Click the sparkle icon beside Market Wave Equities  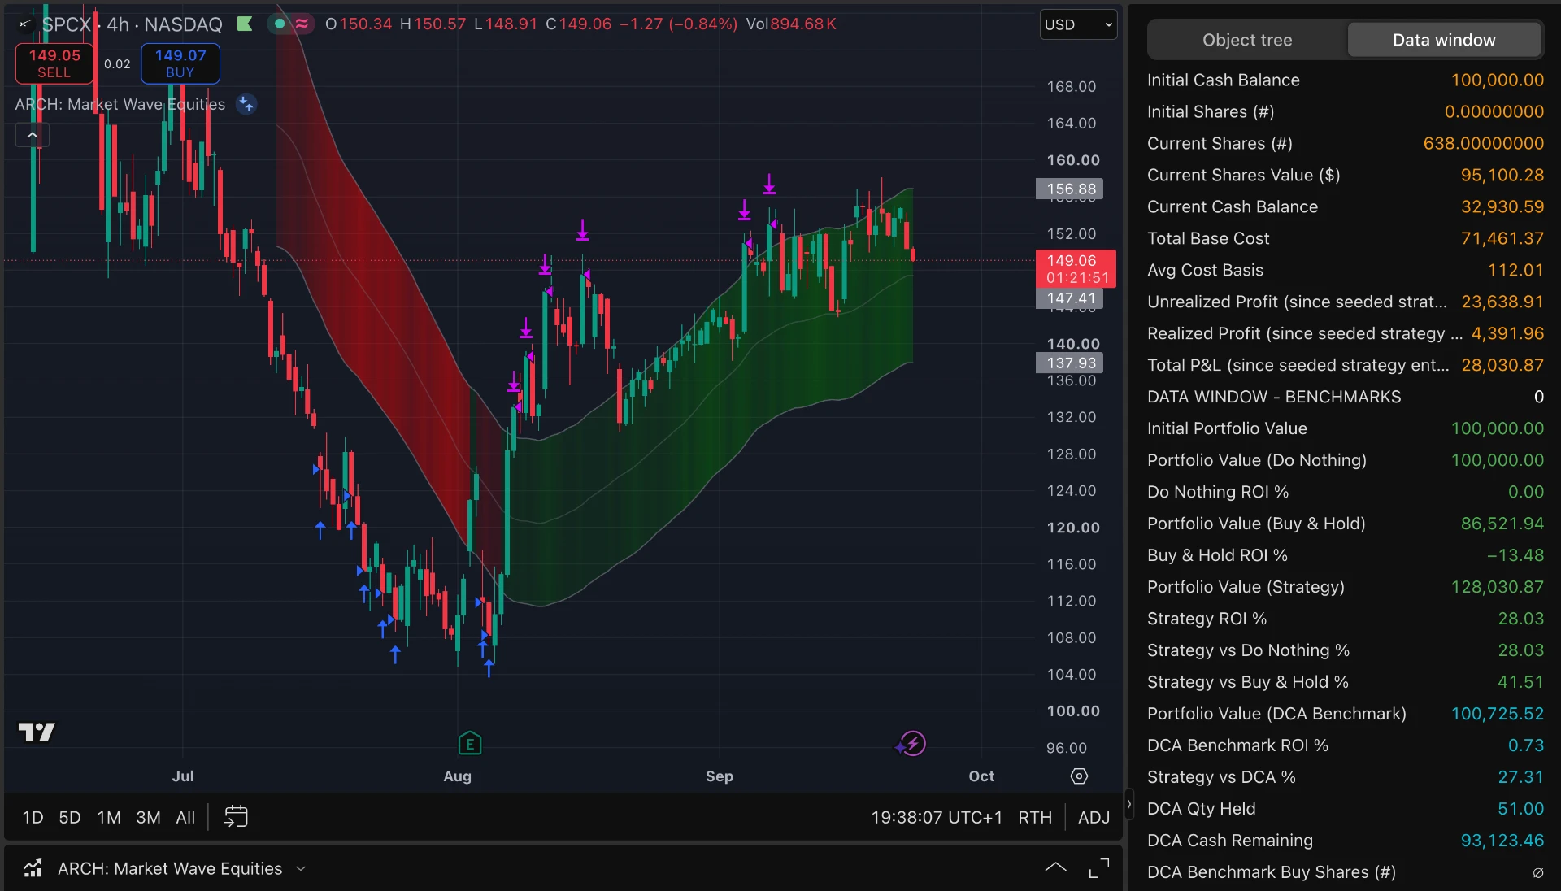(x=246, y=104)
